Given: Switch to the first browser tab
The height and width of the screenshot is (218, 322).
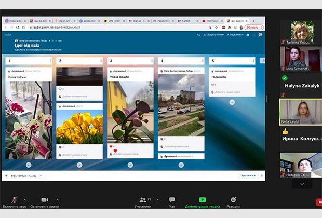Looking at the screenshot, I should [16, 20].
